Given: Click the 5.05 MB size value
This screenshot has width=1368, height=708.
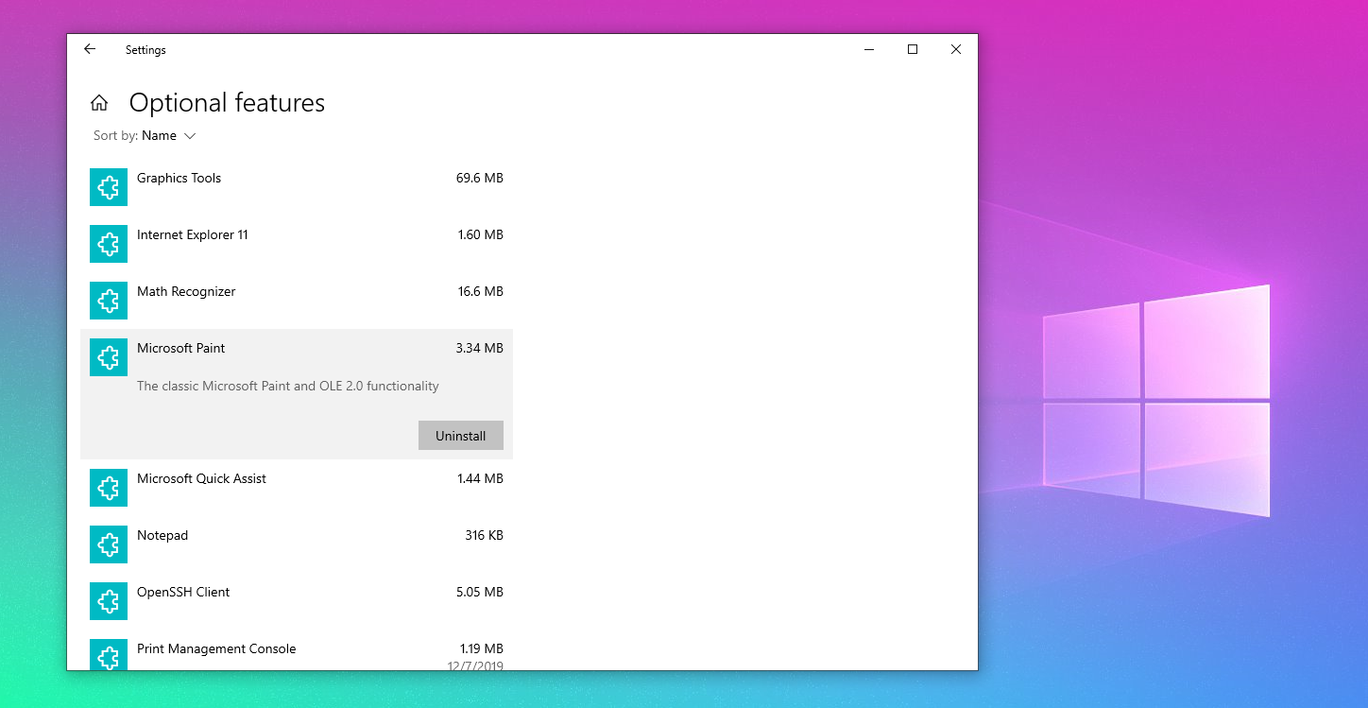Looking at the screenshot, I should click(480, 592).
